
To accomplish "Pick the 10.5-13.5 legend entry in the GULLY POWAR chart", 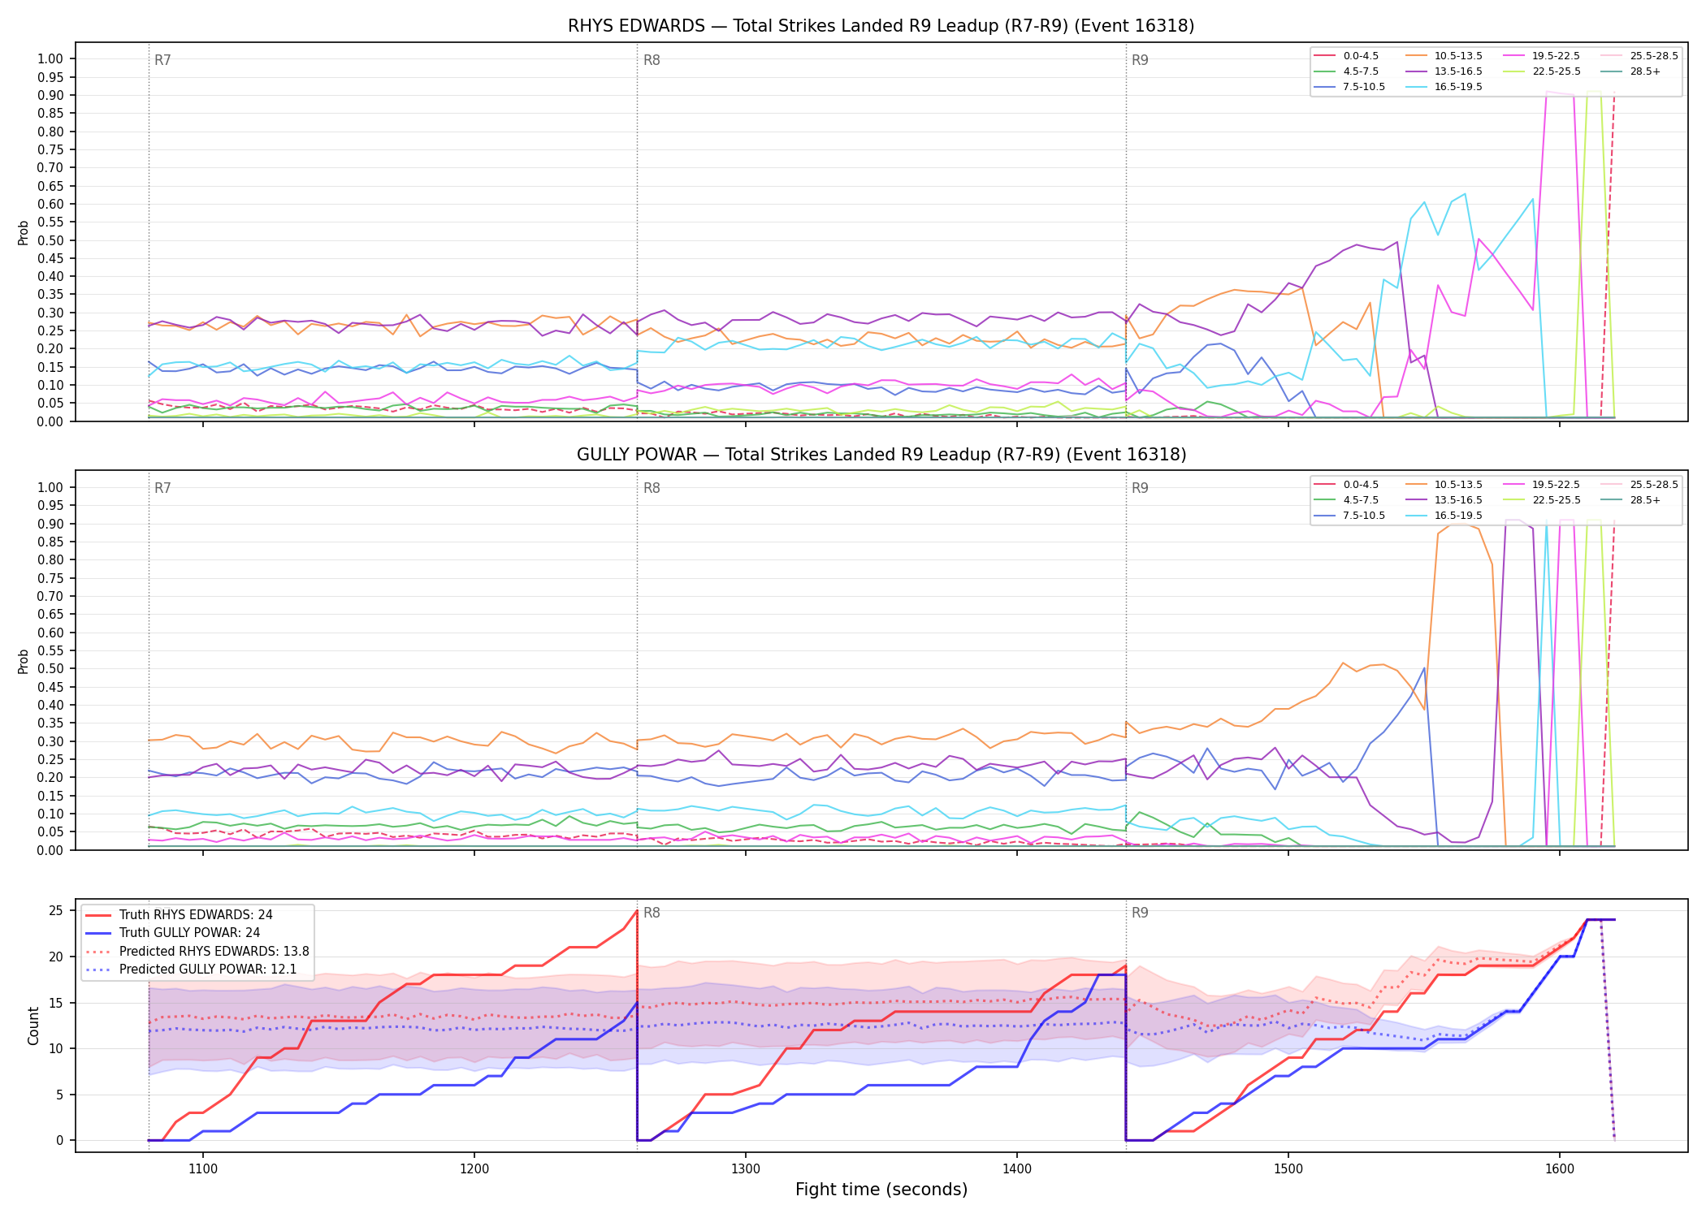I will 1444,485.
